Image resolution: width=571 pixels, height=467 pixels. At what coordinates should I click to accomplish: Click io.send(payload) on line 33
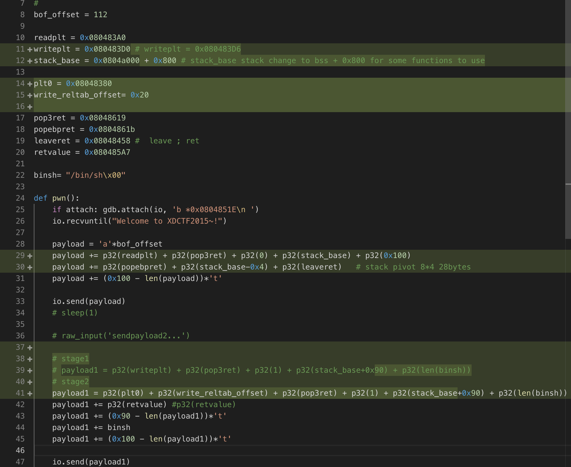[89, 301]
